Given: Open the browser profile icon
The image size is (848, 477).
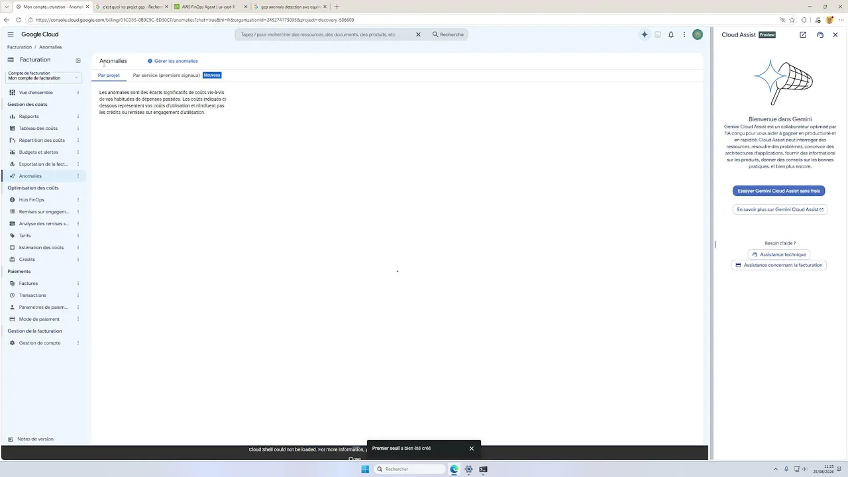Looking at the screenshot, I should (829, 20).
